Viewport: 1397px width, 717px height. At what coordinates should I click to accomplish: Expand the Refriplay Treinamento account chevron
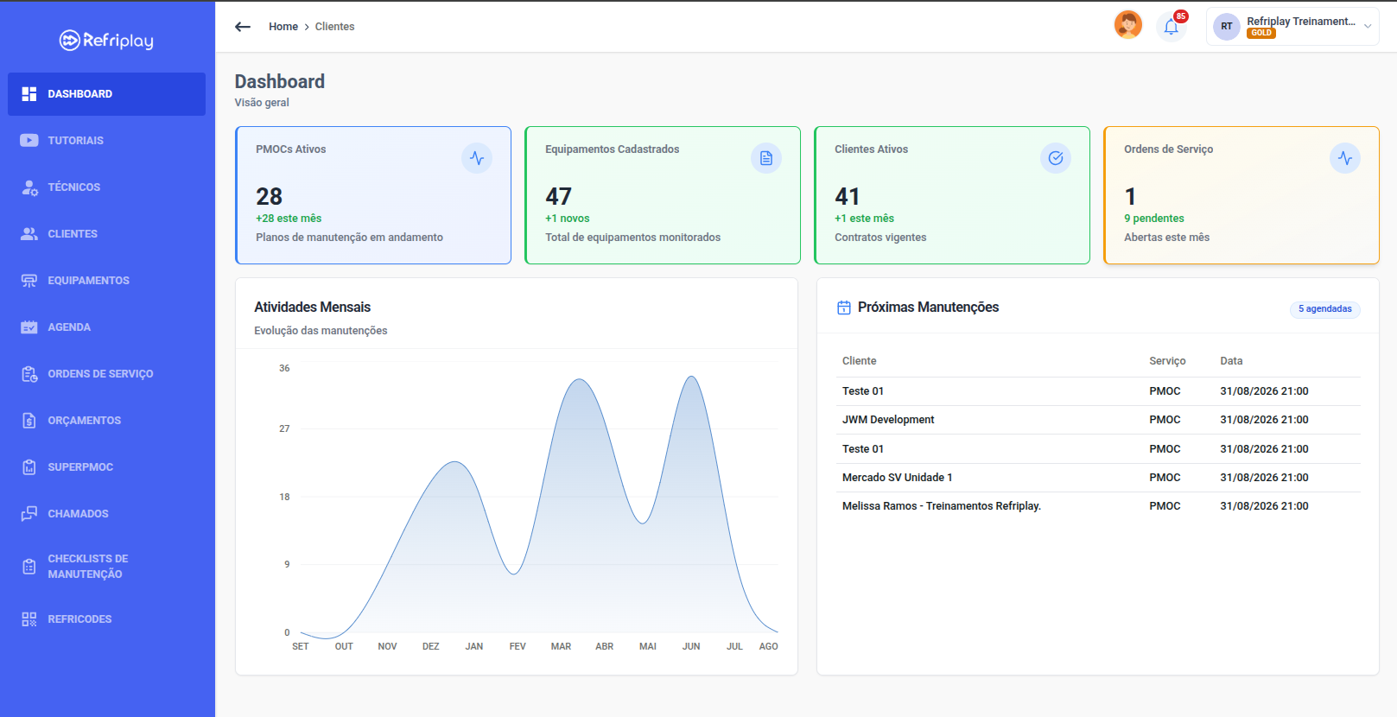1368,27
